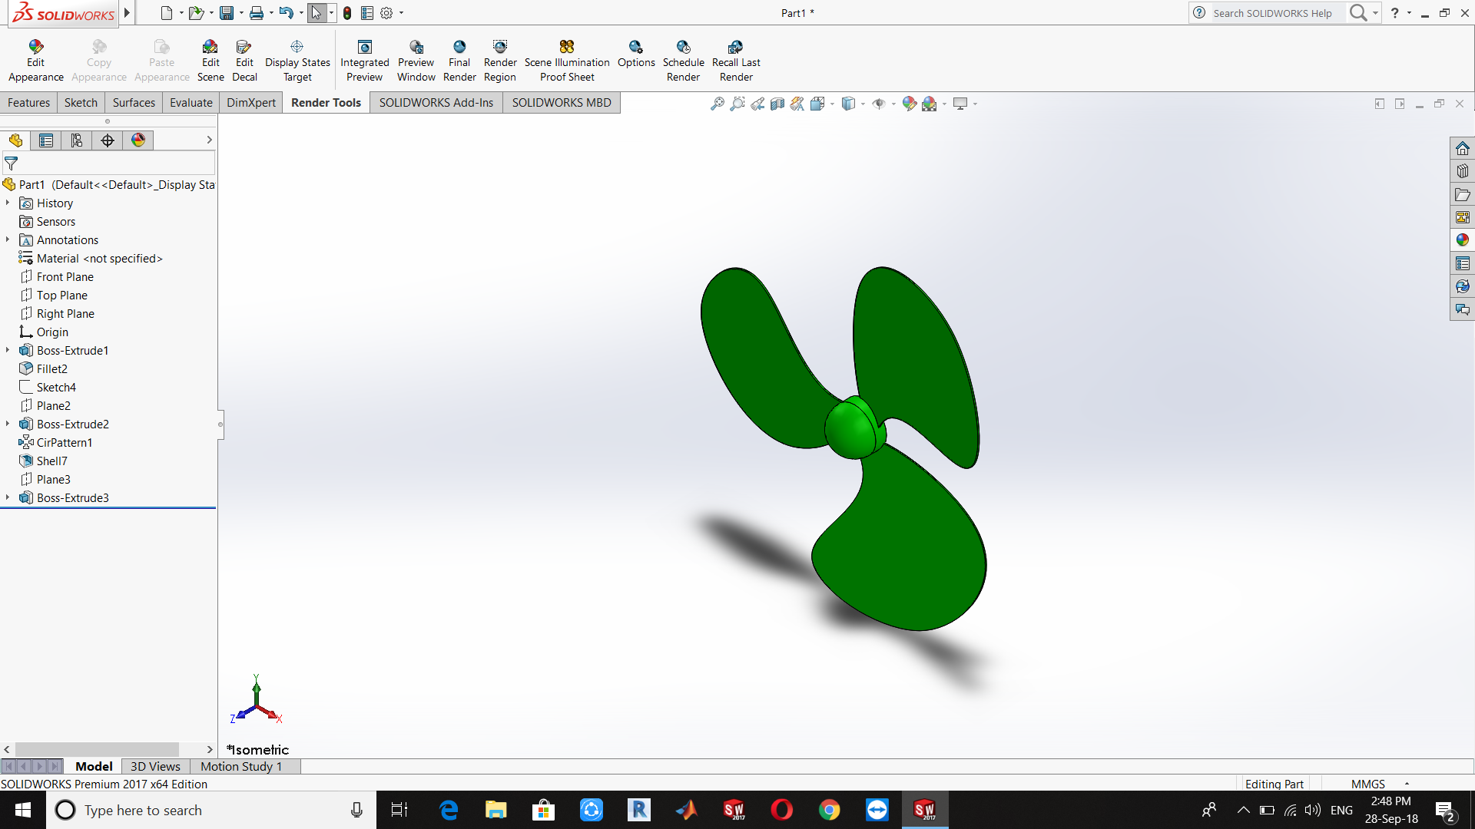Select CirPattern1 in the feature tree

point(65,443)
